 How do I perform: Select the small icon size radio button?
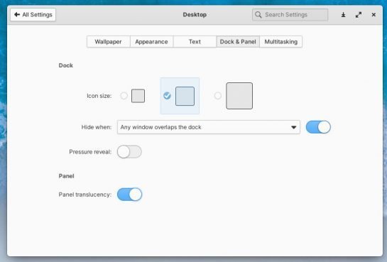click(124, 95)
